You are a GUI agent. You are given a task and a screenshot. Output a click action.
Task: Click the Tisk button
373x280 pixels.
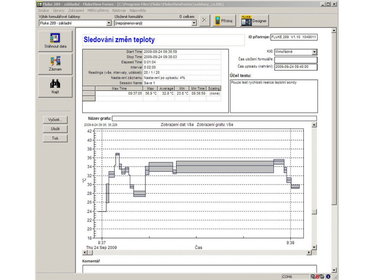55,138
